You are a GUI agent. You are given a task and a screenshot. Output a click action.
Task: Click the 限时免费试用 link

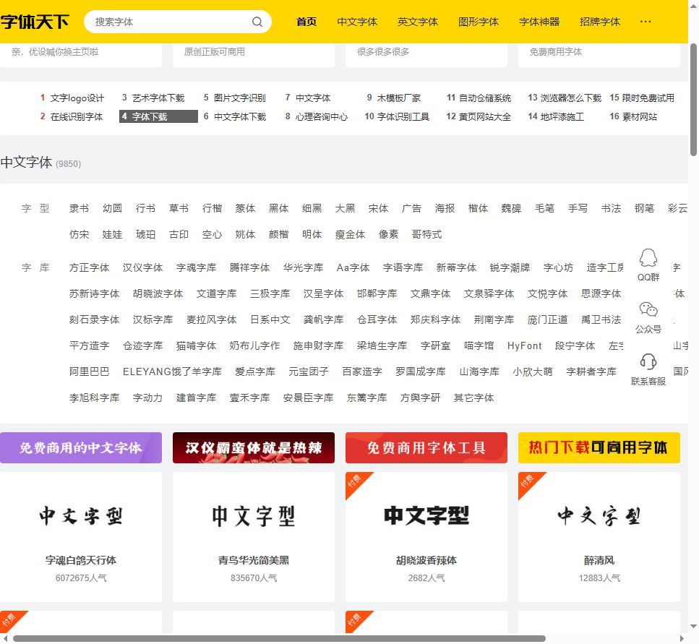tap(648, 98)
